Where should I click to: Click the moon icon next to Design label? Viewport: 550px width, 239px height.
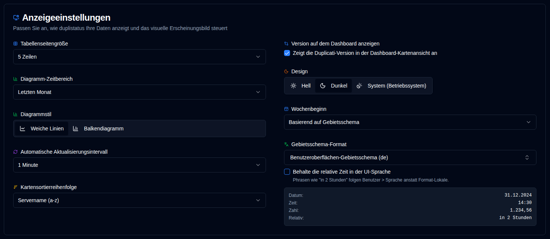pyautogui.click(x=286, y=71)
